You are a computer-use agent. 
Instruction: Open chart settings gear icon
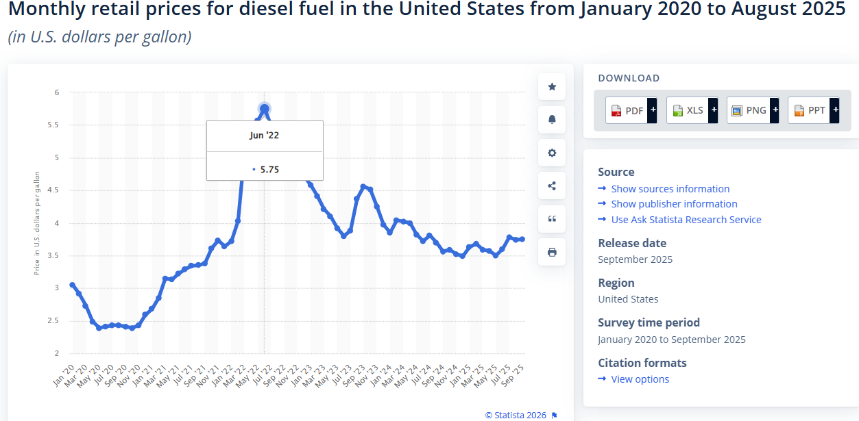[x=552, y=153]
